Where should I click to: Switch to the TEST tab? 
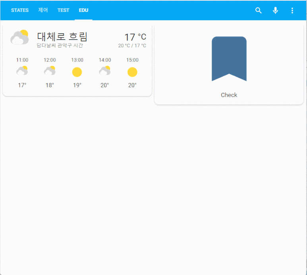pyautogui.click(x=63, y=10)
